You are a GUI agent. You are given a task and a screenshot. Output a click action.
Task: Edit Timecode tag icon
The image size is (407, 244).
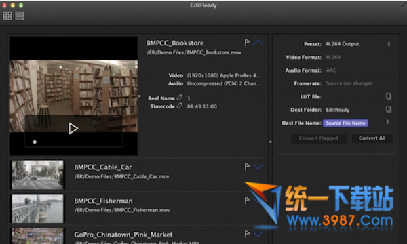[179, 106]
